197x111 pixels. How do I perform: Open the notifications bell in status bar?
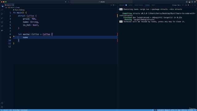click(x=195, y=110)
